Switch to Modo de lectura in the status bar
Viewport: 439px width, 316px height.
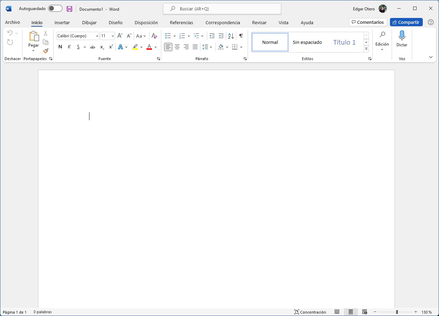click(x=337, y=312)
